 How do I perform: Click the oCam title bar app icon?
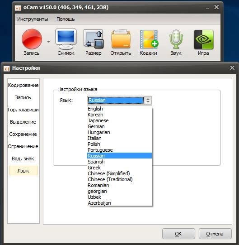(x=18, y=8)
